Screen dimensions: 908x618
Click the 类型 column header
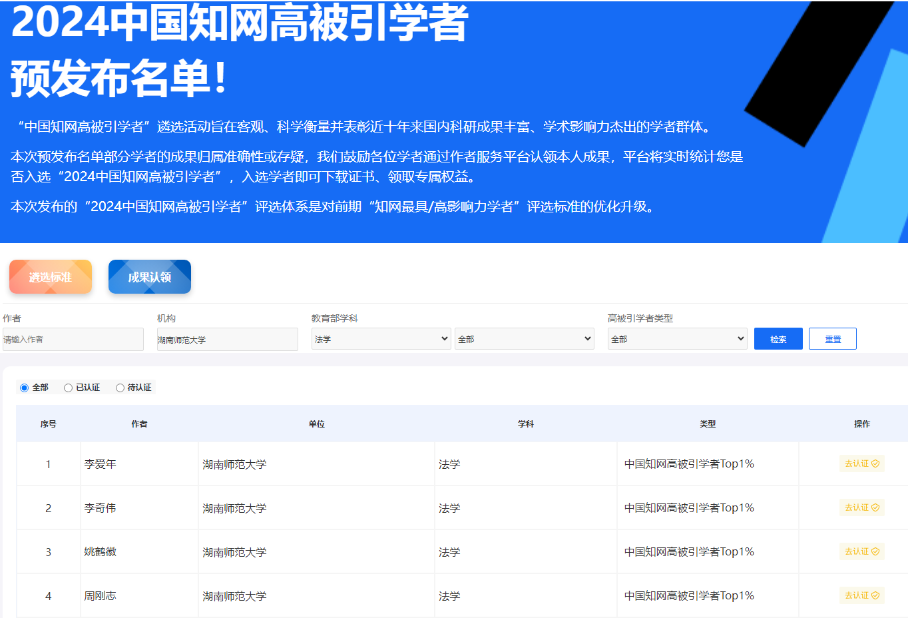tap(708, 424)
